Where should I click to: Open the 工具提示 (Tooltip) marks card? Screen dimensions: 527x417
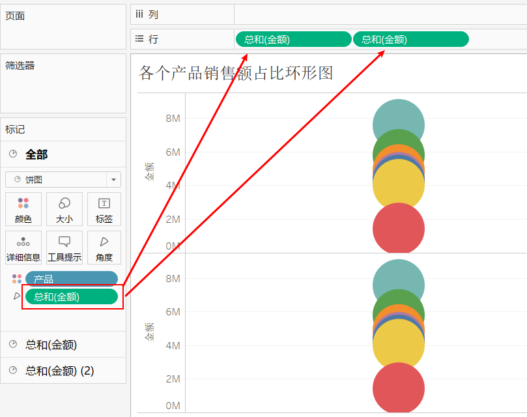(64, 247)
